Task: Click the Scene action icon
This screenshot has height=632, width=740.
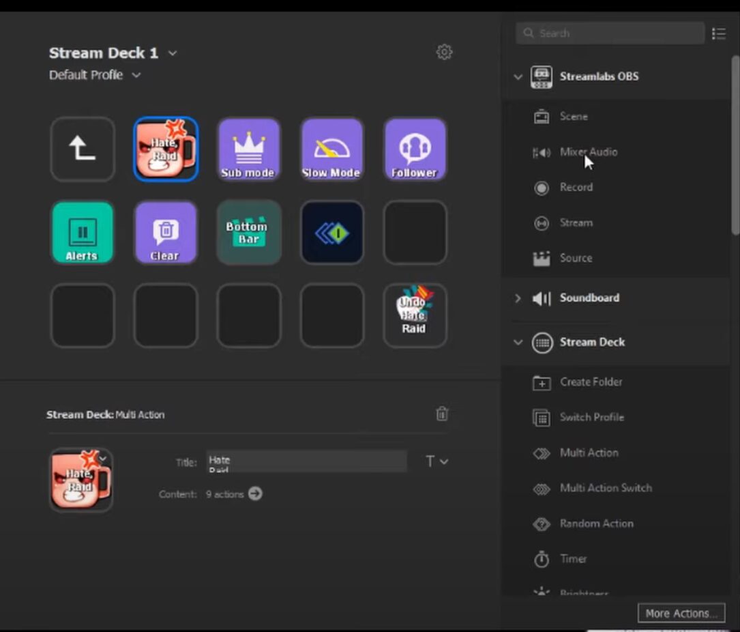Action: 542,116
